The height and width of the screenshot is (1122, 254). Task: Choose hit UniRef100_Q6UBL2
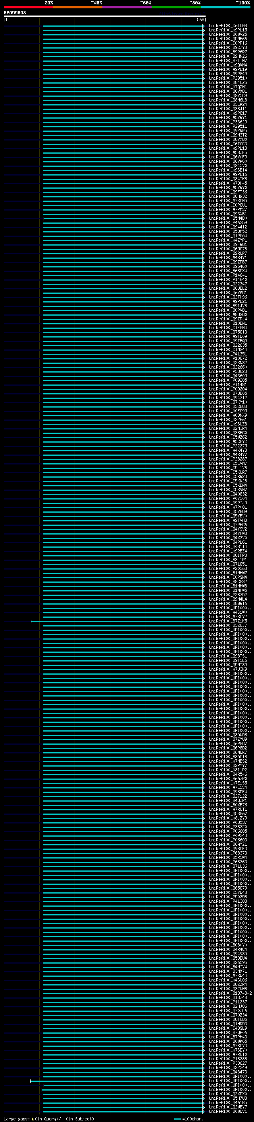click(227, 288)
